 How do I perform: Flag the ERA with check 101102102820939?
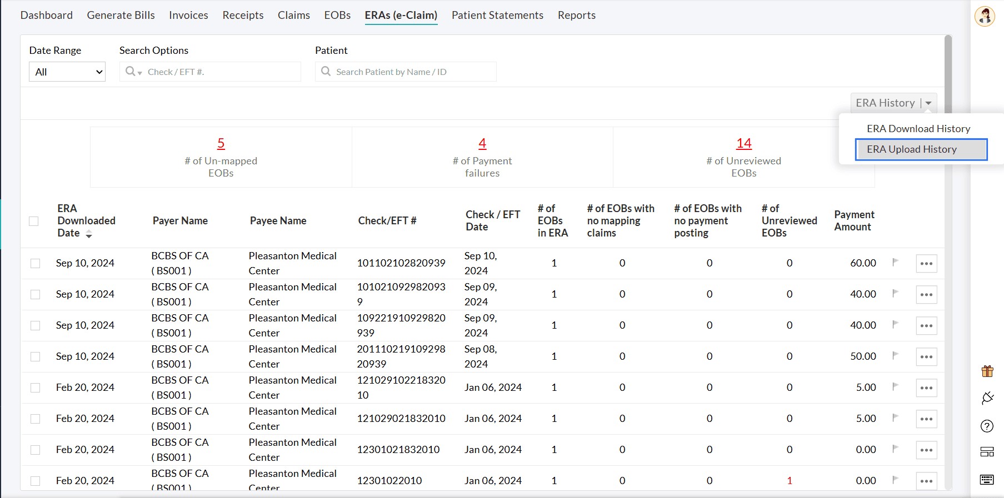[x=895, y=262]
